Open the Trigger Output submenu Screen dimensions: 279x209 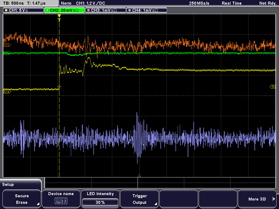coord(139,199)
